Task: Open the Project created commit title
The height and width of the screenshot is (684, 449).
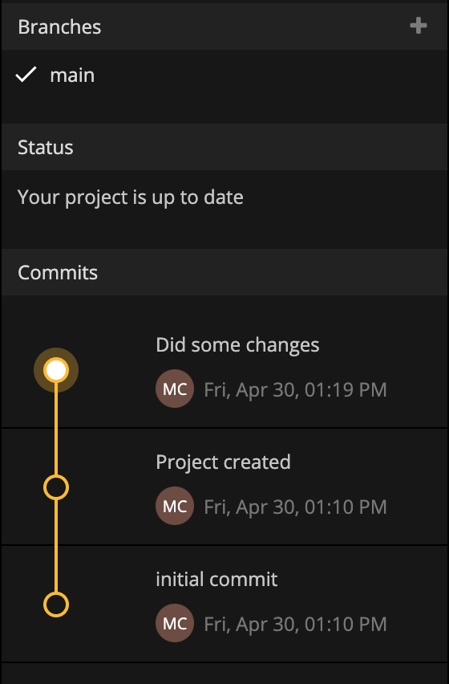Action: (x=223, y=462)
